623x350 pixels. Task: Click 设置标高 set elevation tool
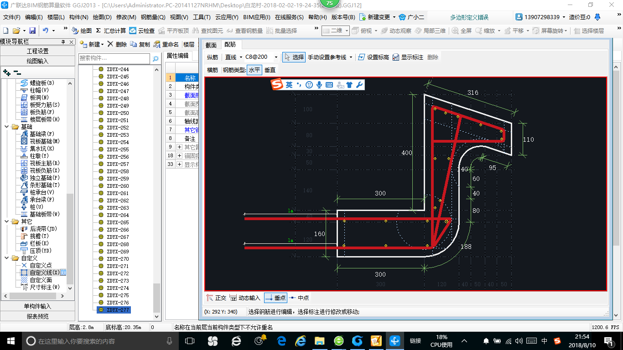click(x=374, y=57)
